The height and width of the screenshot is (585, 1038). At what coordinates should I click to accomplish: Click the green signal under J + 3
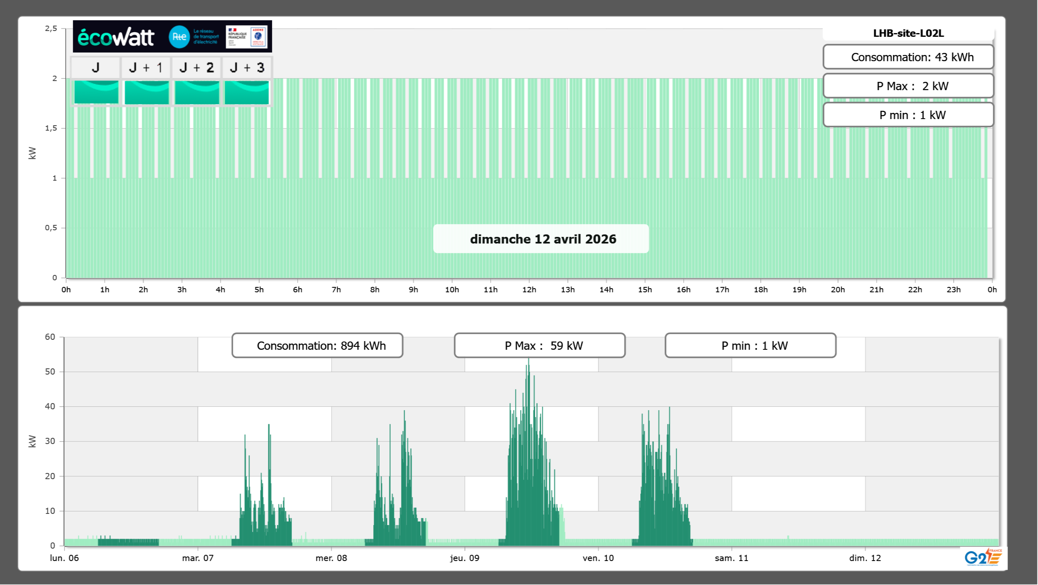[x=247, y=92]
